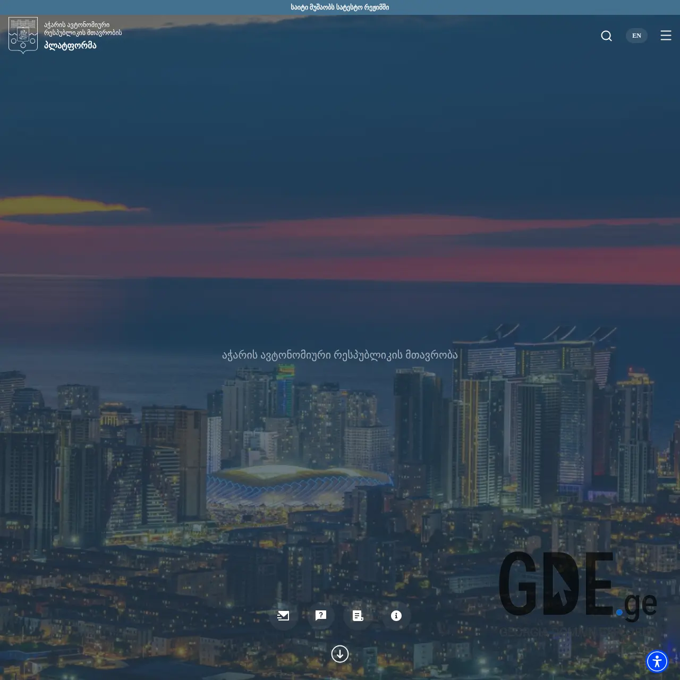
Task: Open the language selector
Action: pyautogui.click(x=636, y=36)
